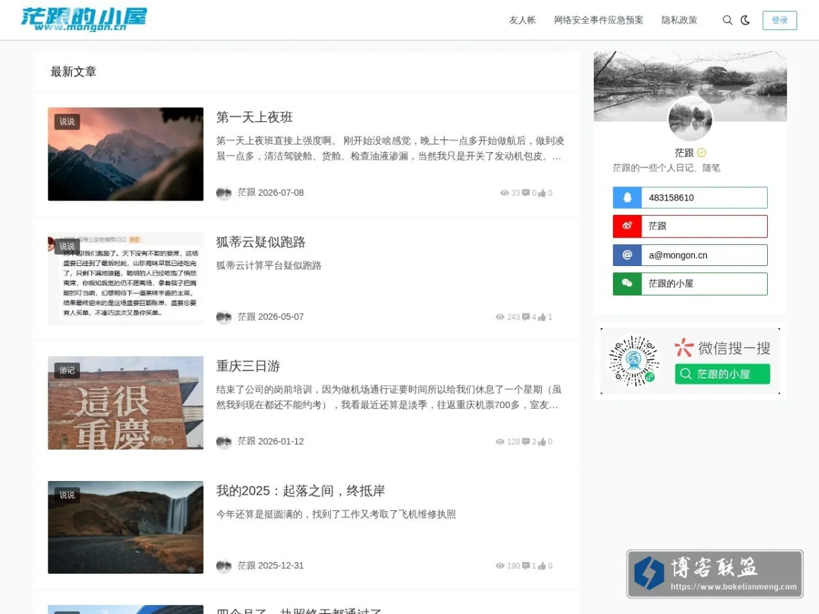
Task: Click Weibo name 茫跟 in contact box
Action: coord(657,226)
